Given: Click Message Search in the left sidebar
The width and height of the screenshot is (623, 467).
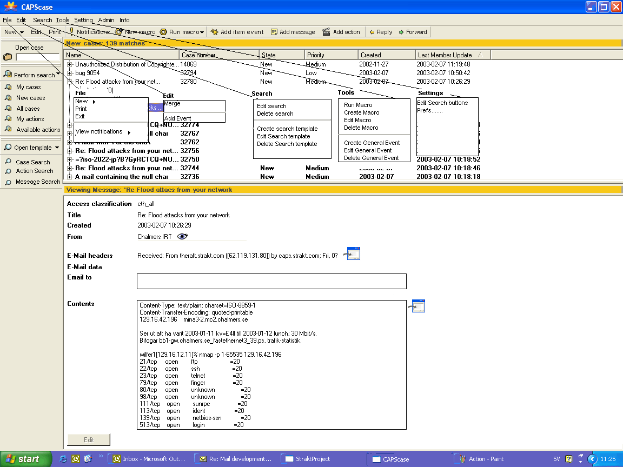Looking at the screenshot, I should [38, 182].
